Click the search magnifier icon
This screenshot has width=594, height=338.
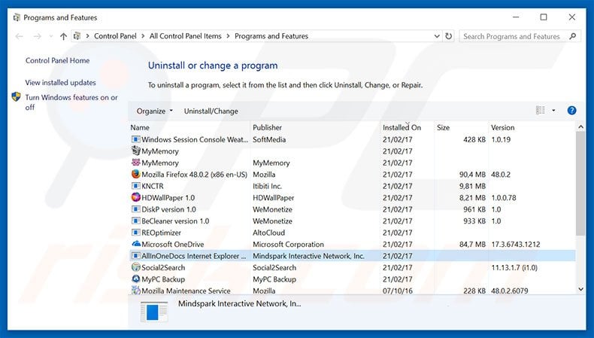point(572,36)
